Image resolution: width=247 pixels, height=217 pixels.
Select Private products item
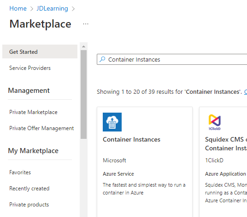click(29, 205)
